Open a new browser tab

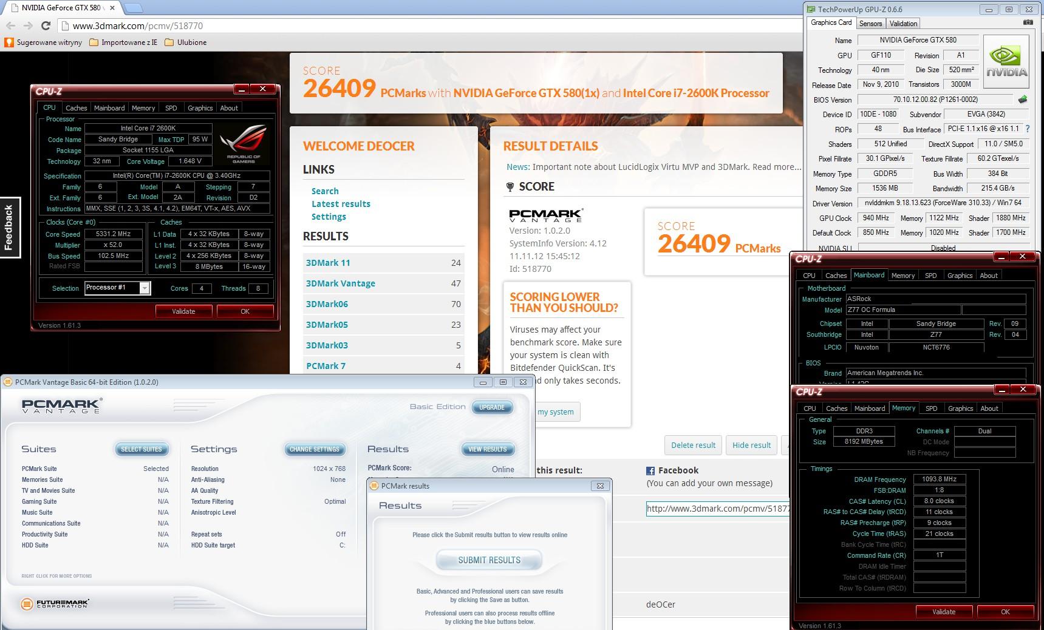(x=134, y=8)
